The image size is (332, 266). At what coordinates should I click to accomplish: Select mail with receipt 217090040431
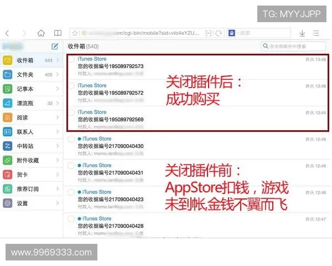[71, 166]
